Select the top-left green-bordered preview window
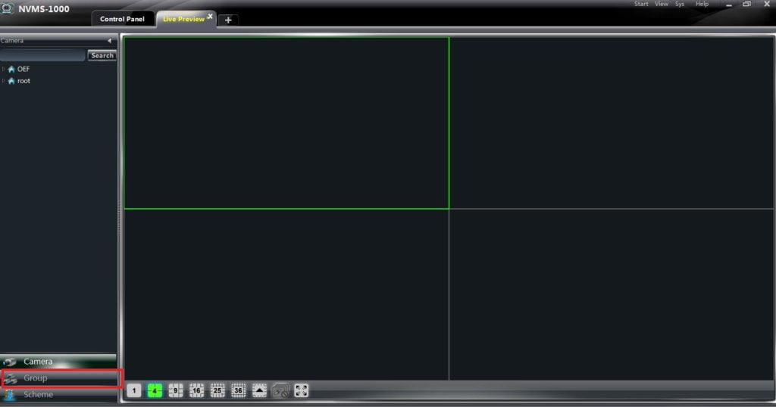 pos(286,123)
